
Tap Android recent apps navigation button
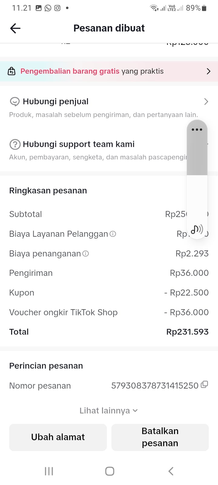[x=49, y=471]
